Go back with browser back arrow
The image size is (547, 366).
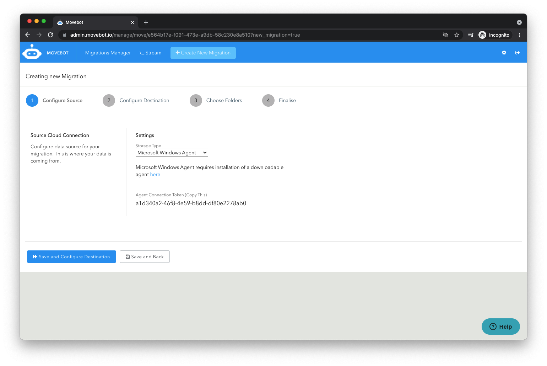(28, 35)
